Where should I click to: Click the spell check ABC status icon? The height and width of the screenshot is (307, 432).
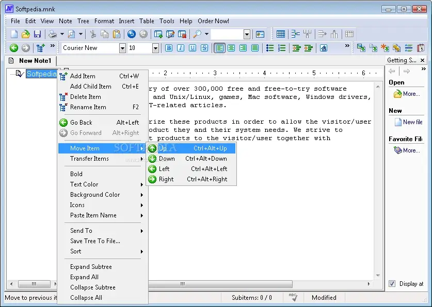[x=293, y=297]
